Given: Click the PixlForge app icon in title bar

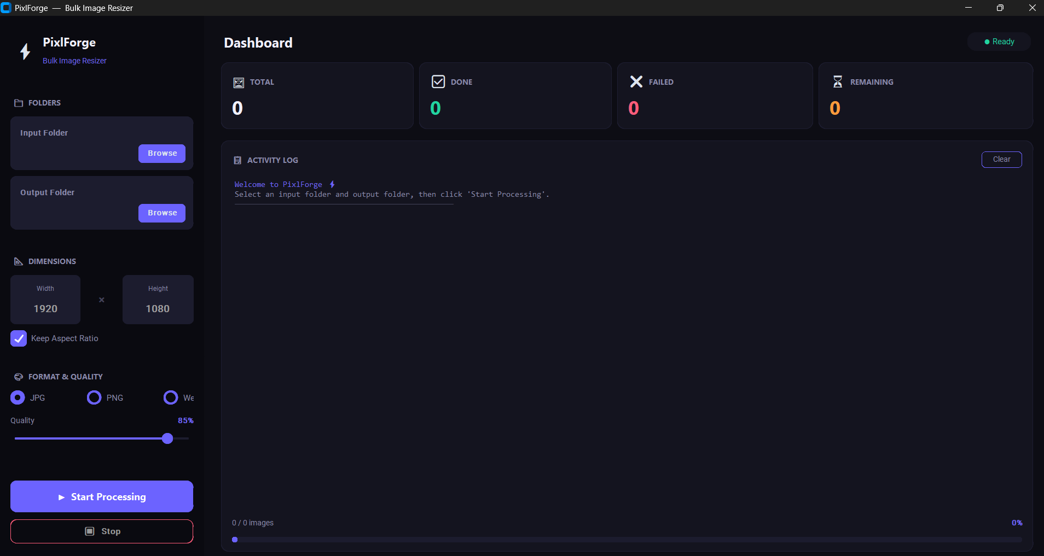Looking at the screenshot, I should [6, 8].
